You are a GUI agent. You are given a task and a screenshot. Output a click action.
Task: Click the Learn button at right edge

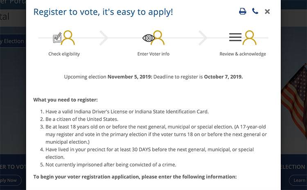[298, 181]
